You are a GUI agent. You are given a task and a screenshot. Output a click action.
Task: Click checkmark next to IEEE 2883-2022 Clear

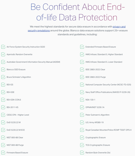pyautogui.click(x=82, y=70)
